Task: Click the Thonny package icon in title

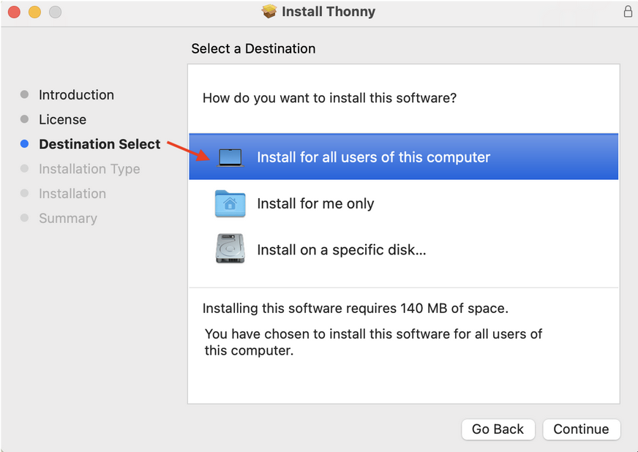Action: 269,12
